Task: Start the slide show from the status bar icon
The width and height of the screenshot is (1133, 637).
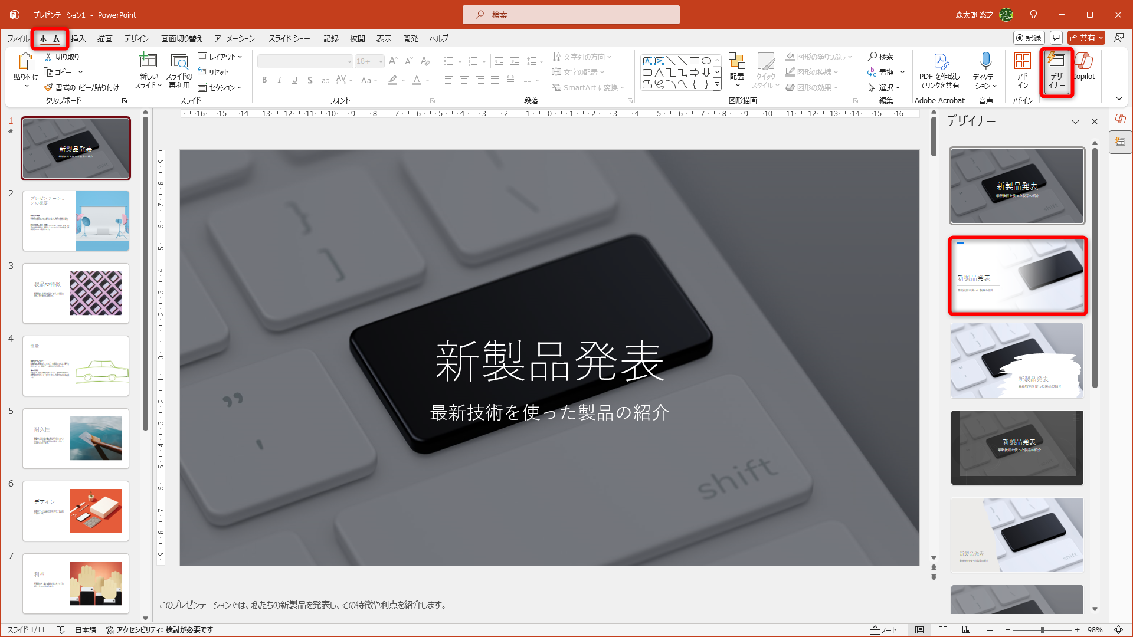Action: click(990, 630)
